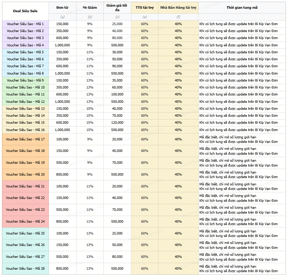Select the 25,000 max discount cell for Mã 1
289x277 pixels.
[117, 24]
